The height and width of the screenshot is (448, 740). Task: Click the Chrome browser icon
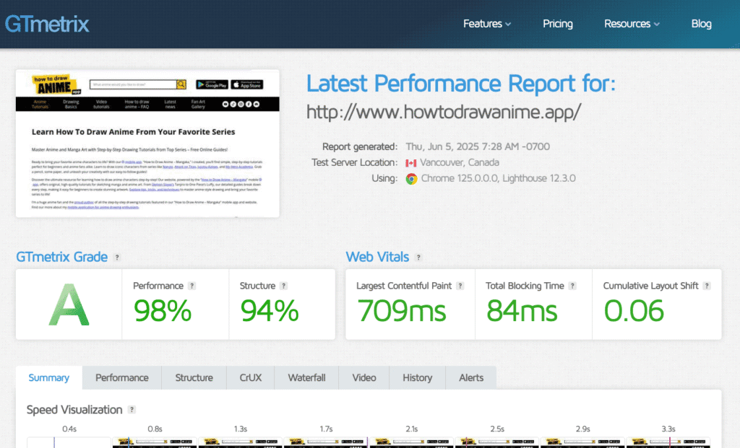tap(411, 179)
